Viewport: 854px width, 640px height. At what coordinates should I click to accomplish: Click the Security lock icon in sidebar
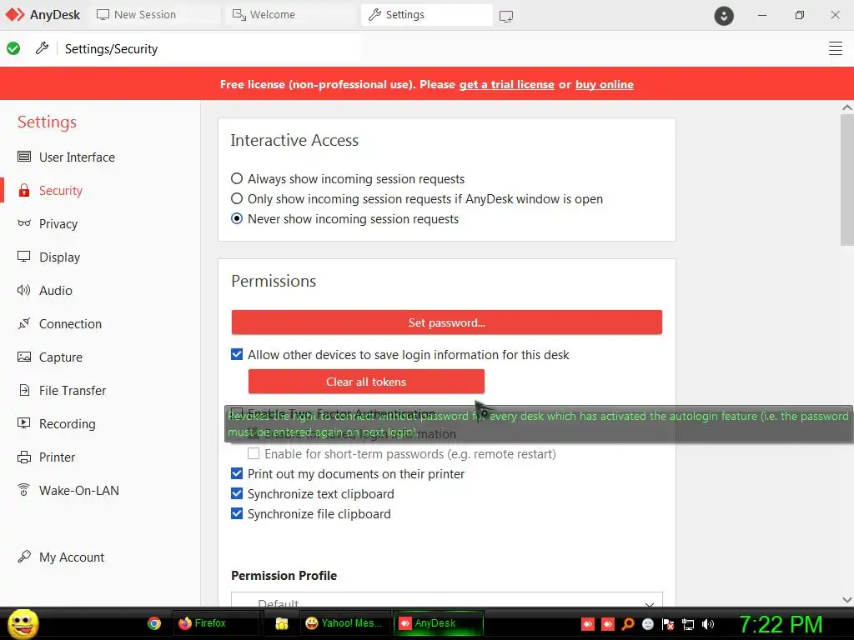pyautogui.click(x=24, y=191)
